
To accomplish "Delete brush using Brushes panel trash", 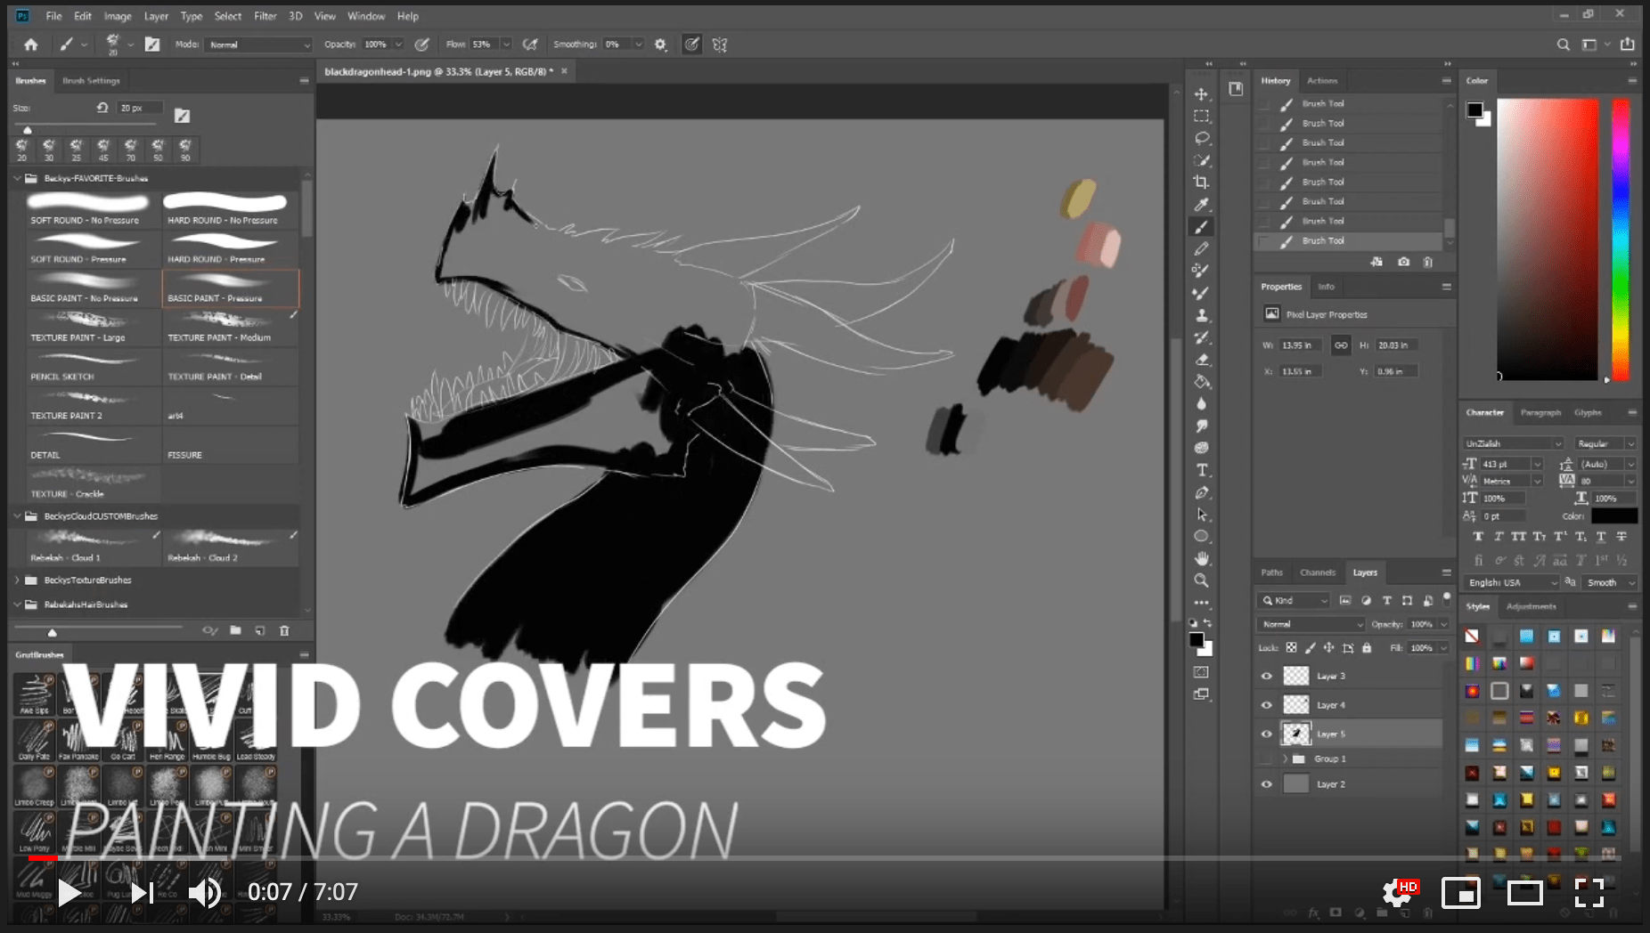I will tap(284, 630).
